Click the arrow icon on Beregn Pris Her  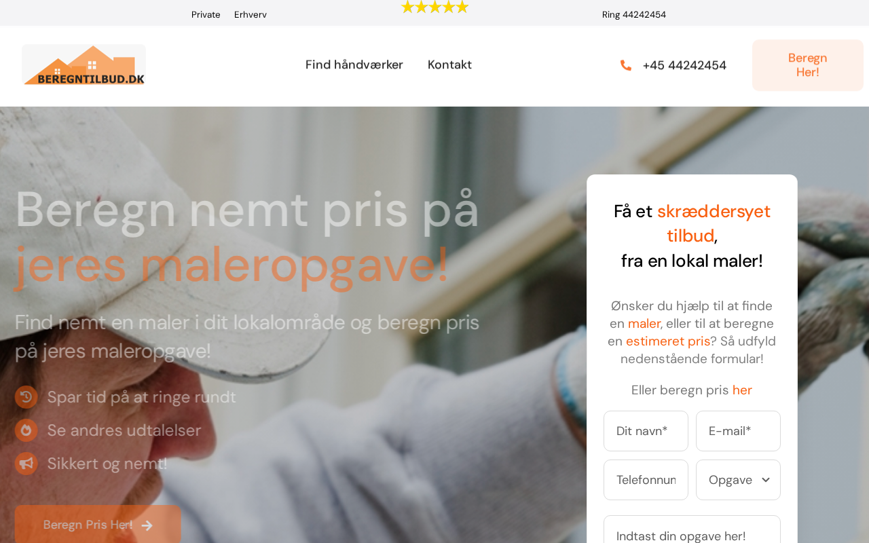click(x=147, y=525)
